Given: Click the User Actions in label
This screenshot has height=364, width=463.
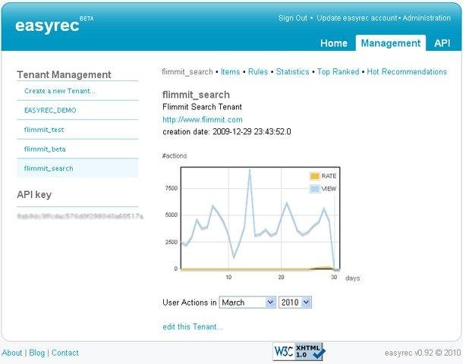Looking at the screenshot, I should [x=189, y=303].
